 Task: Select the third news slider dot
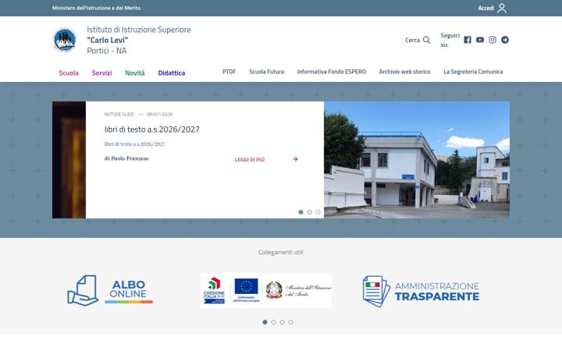[x=318, y=212]
